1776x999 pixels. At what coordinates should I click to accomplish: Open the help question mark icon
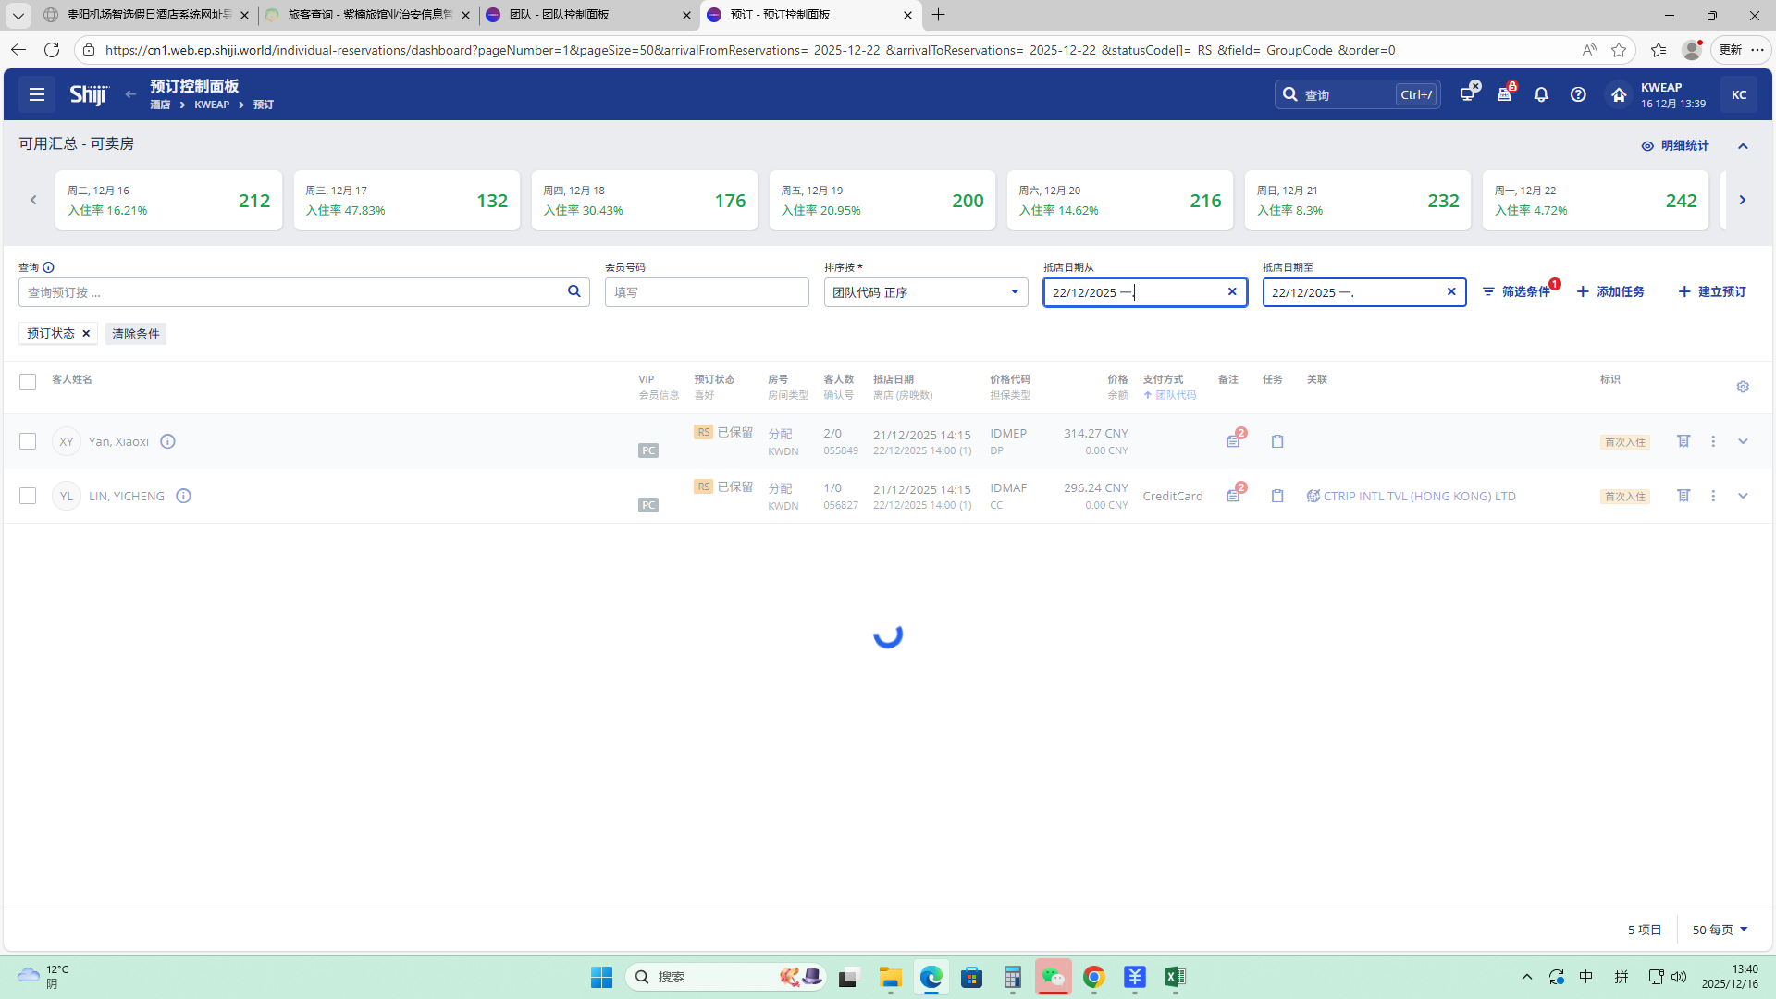[x=1578, y=94]
